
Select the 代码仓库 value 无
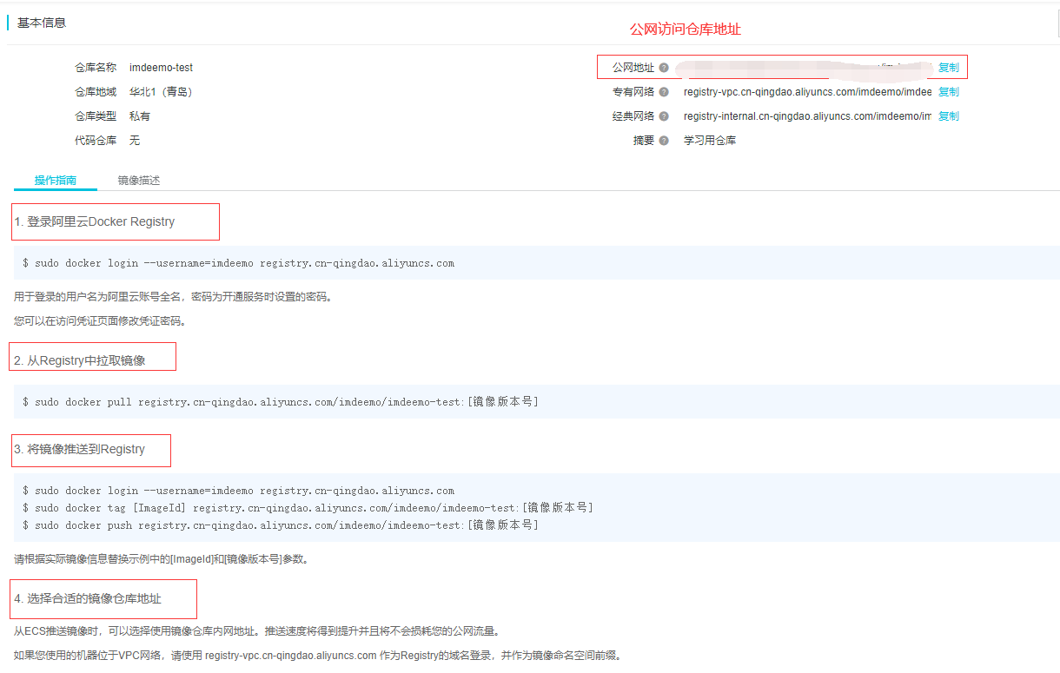tap(135, 141)
